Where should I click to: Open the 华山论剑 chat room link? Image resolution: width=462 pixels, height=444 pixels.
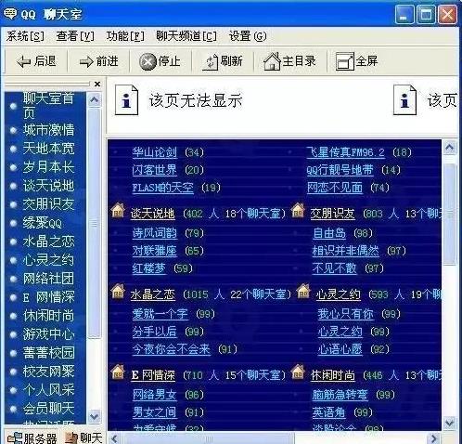point(155,152)
